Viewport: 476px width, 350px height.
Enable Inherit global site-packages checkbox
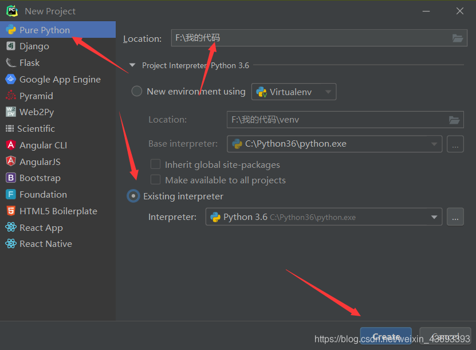point(155,164)
